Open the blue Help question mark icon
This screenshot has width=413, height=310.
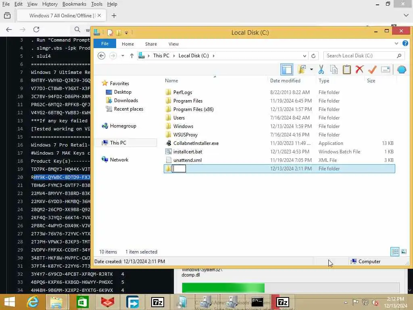(405, 43)
